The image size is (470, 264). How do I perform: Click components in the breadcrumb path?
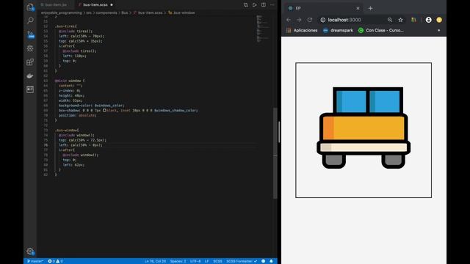106,13
